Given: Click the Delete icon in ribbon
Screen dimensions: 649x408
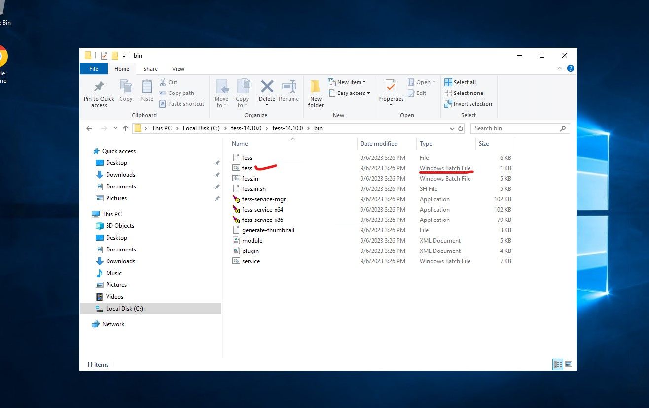Looking at the screenshot, I should (x=267, y=87).
